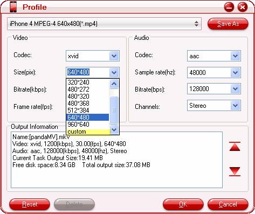Select 480*272 from size list

[x=88, y=89]
